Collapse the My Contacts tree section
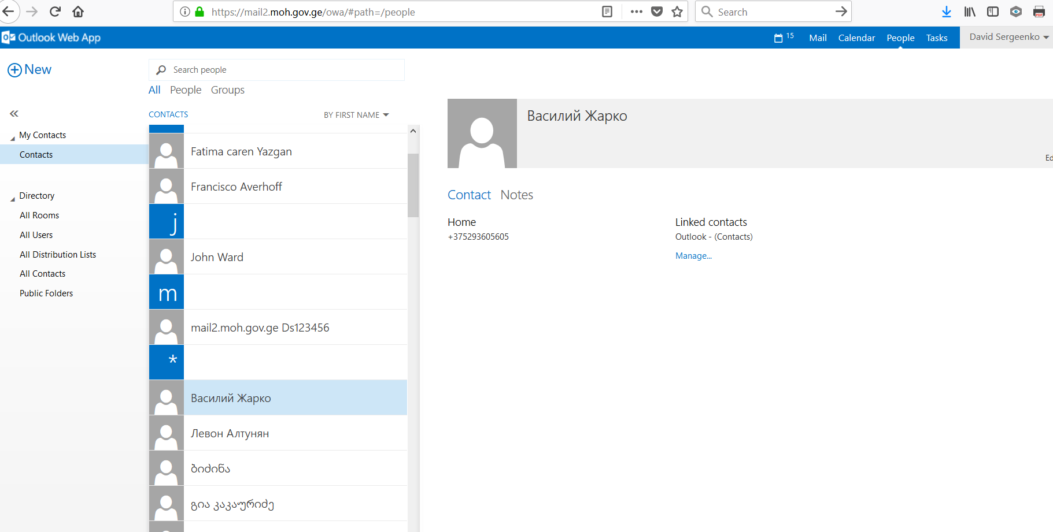Image resolution: width=1053 pixels, height=532 pixels. tap(13, 138)
